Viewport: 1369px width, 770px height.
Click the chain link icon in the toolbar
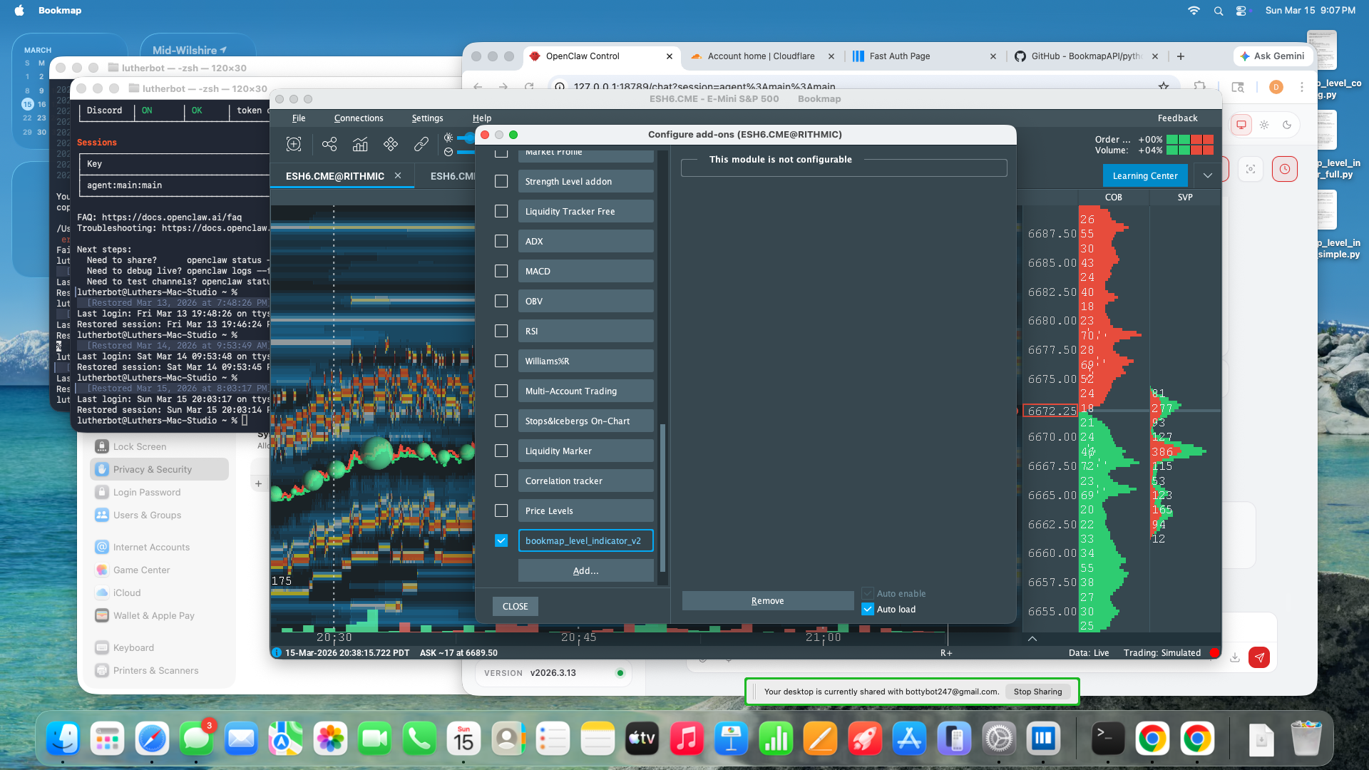(421, 144)
